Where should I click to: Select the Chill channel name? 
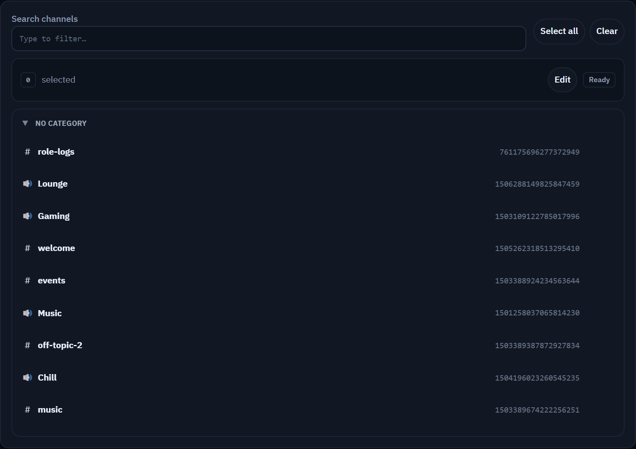(47, 377)
